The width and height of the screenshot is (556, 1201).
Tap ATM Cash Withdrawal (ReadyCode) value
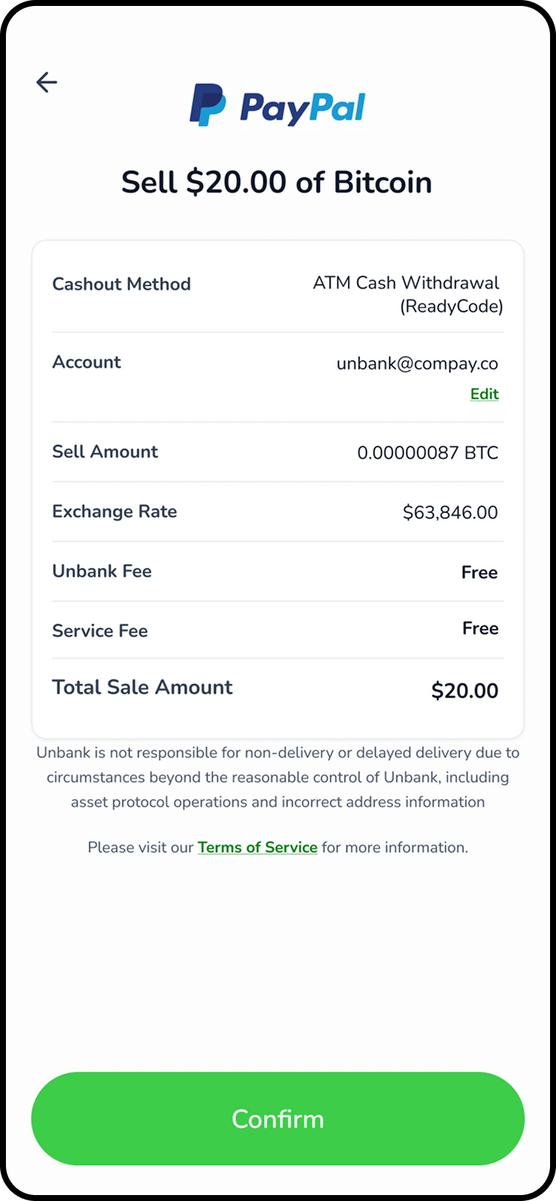tap(407, 294)
